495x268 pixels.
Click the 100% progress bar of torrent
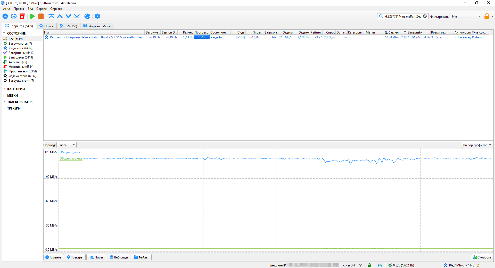(x=202, y=37)
